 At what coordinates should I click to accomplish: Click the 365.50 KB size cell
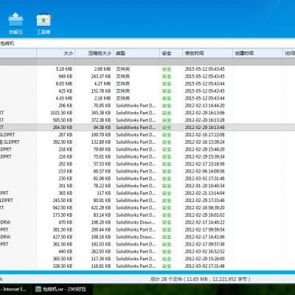tap(63, 259)
